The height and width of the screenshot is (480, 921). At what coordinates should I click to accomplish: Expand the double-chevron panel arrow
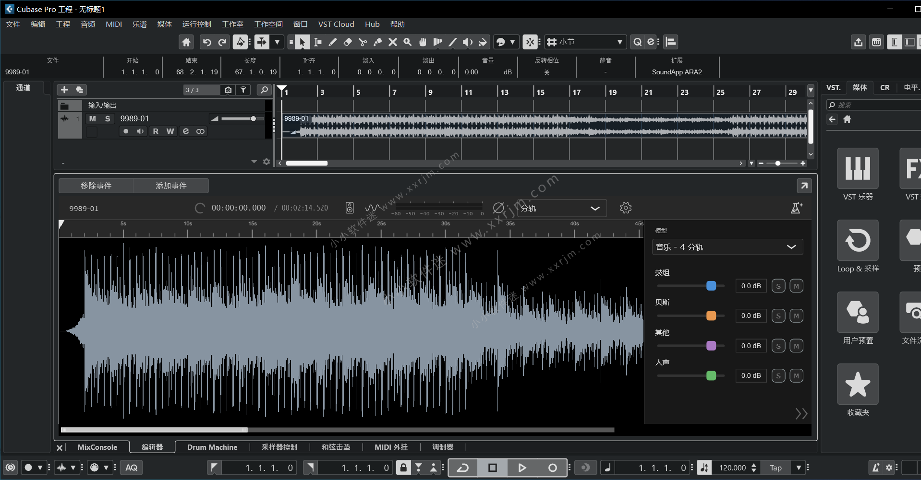point(801,414)
